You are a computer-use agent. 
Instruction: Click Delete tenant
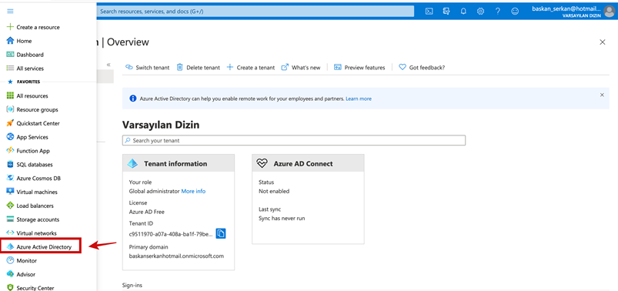pyautogui.click(x=199, y=68)
